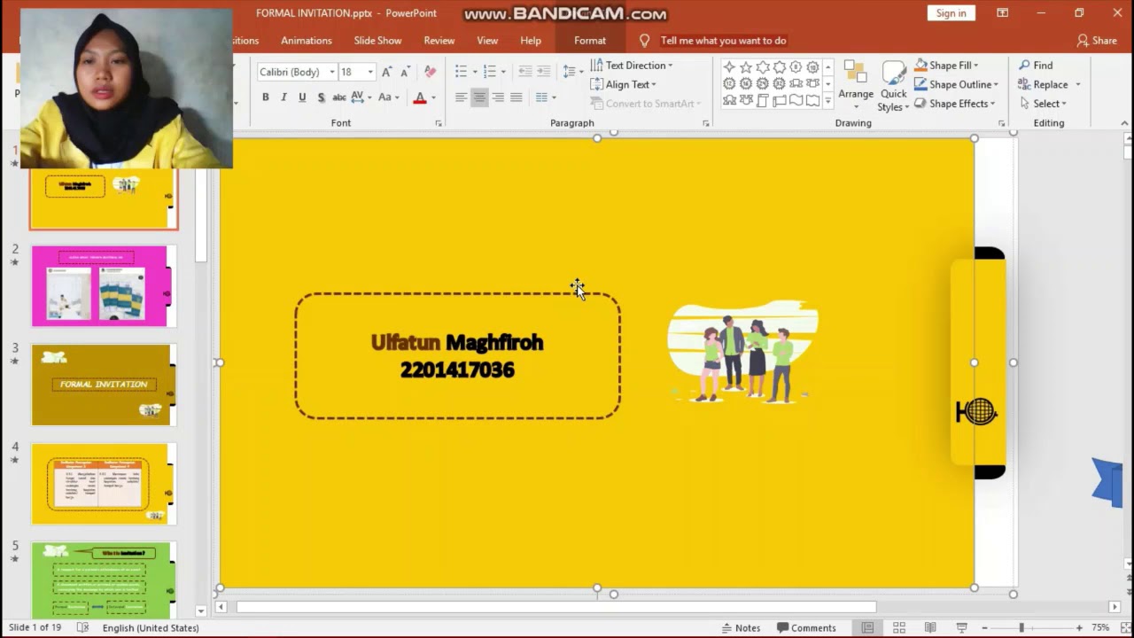Share the presentation

point(1097,41)
